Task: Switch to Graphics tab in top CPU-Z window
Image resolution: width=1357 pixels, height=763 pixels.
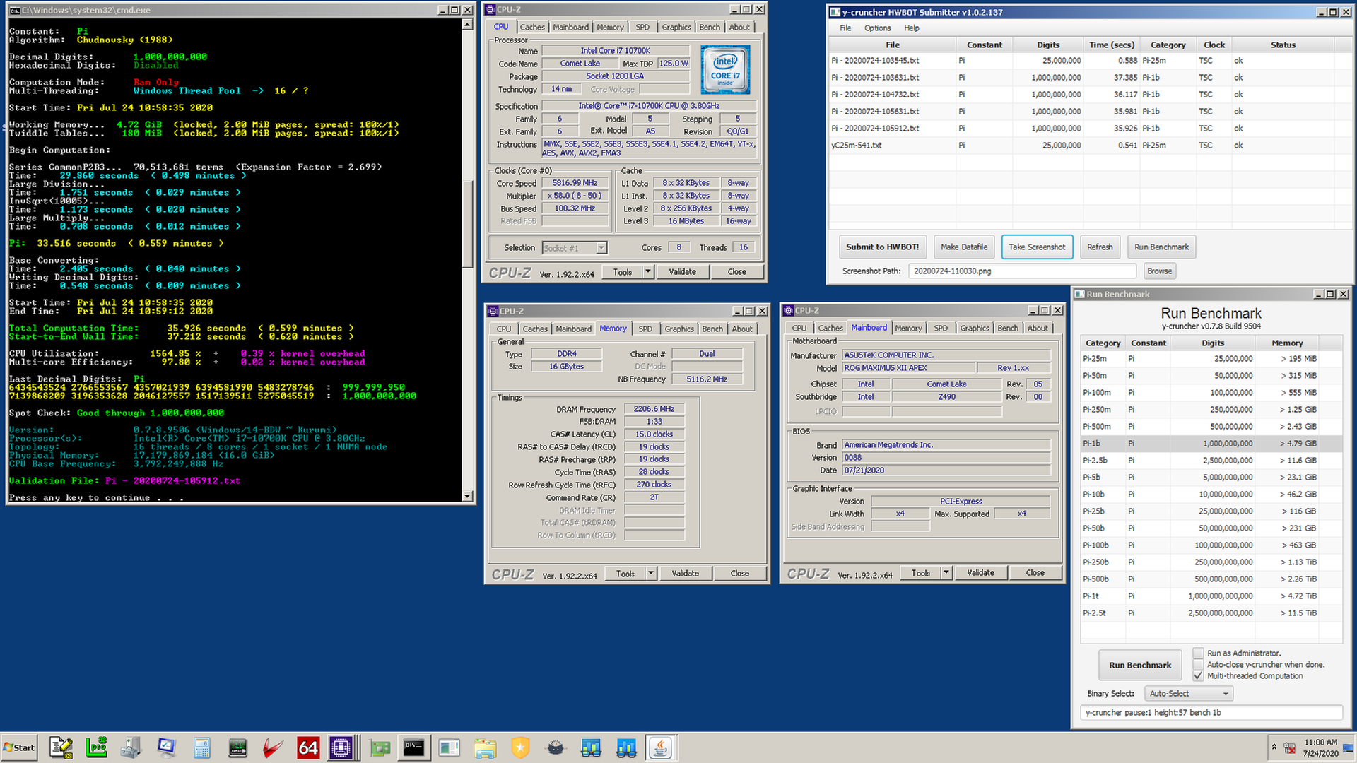Action: point(676,27)
